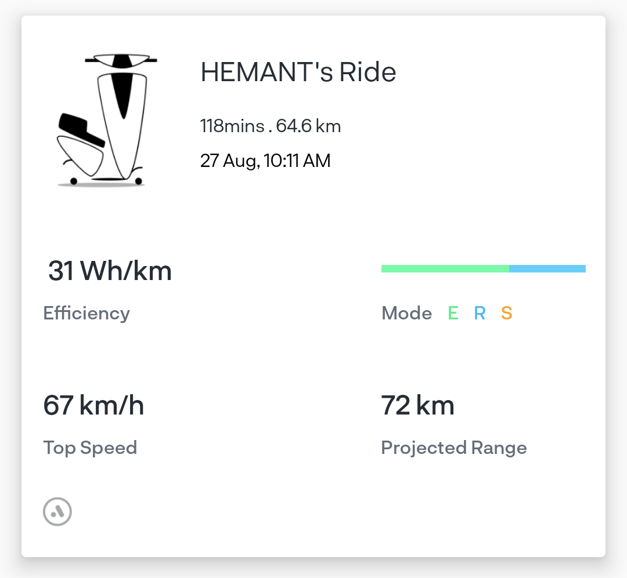Open the HEMANT's Ride title
Screen dimensions: 627x578
coord(298,72)
